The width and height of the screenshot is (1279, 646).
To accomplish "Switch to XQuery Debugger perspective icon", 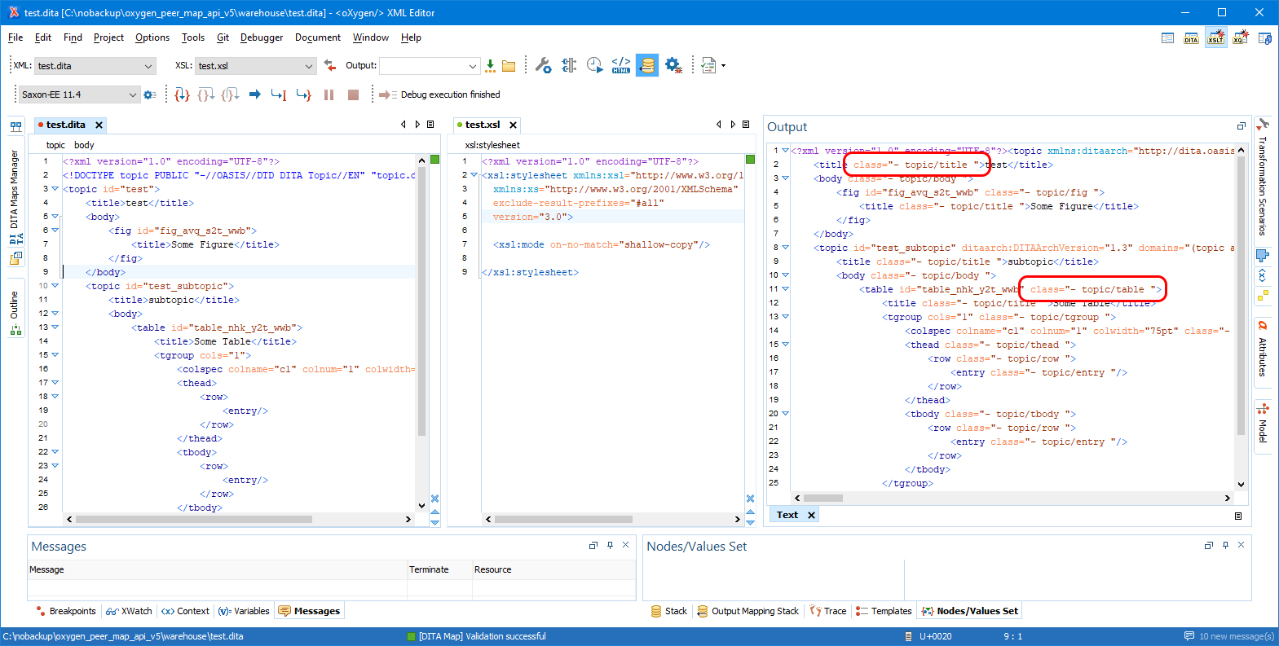I will tap(1240, 38).
